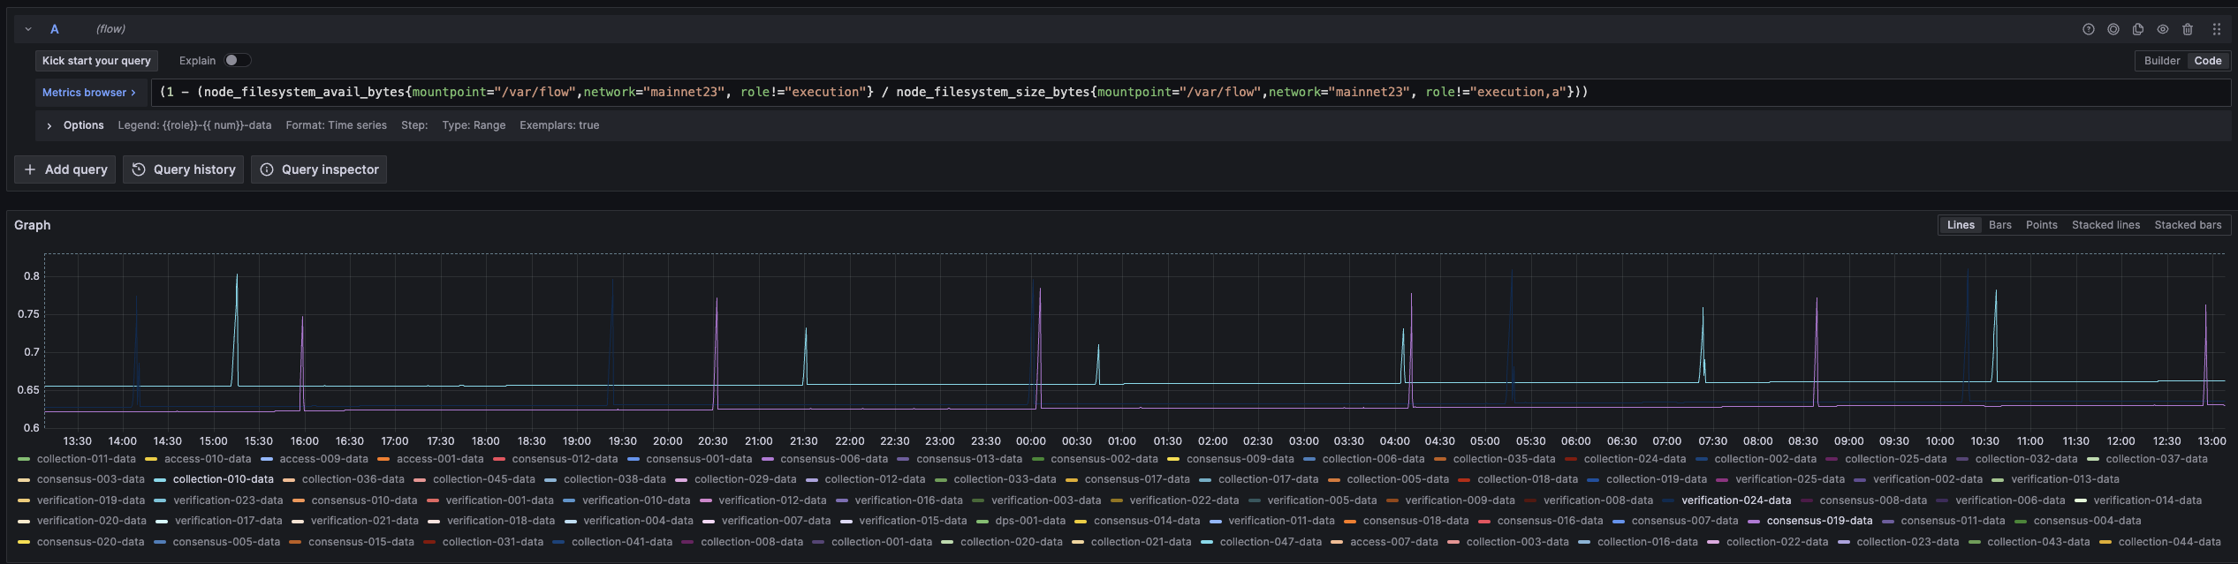Click collection-029-data legend entry
Viewport: 2238px width, 564px height.
[745, 479]
